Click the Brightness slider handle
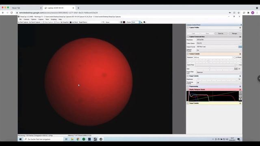 coord(198,79)
